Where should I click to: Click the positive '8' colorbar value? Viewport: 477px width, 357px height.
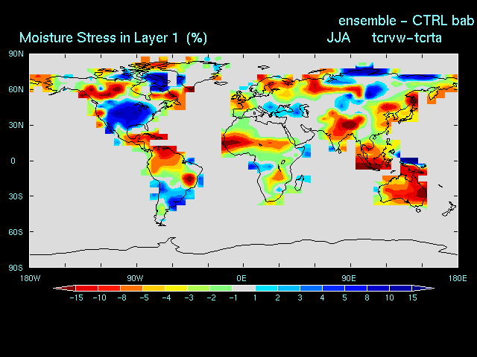pyautogui.click(x=367, y=297)
